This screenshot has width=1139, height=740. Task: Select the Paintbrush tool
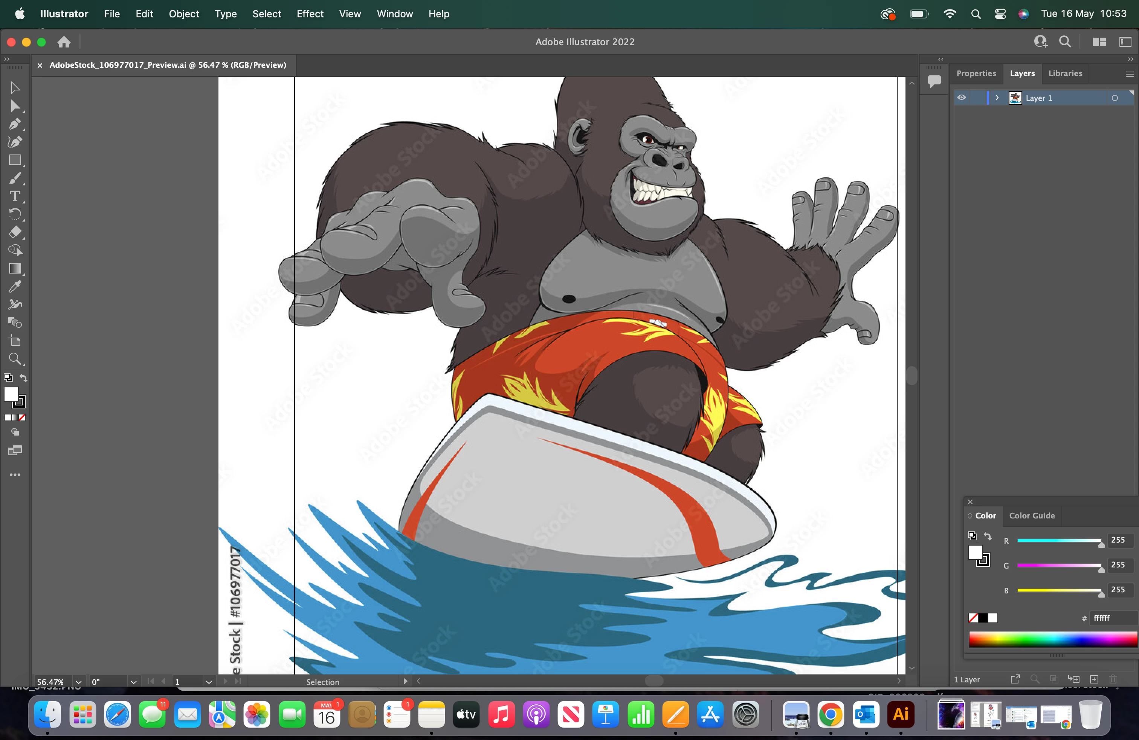pos(14,179)
